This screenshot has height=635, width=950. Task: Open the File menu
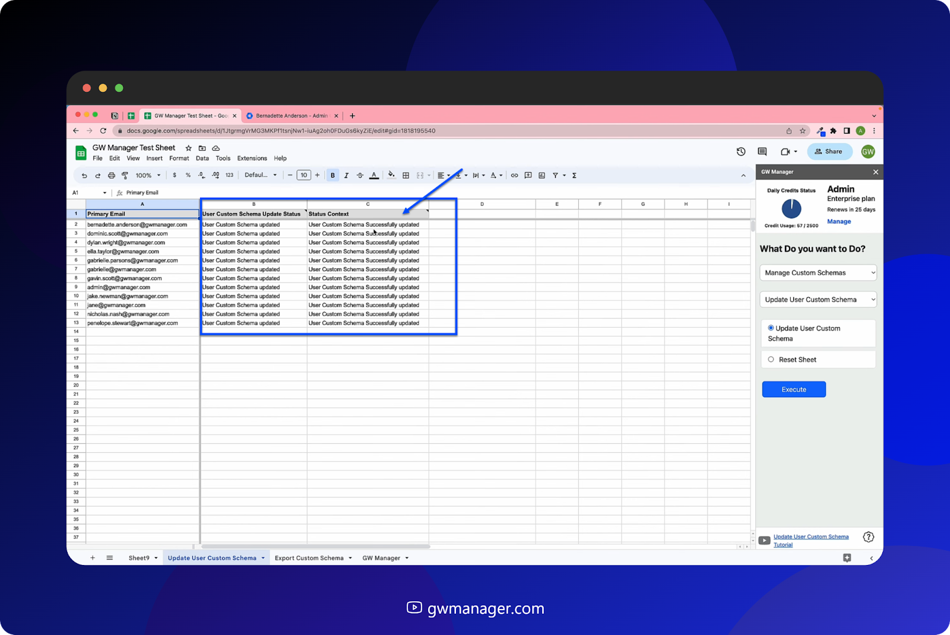click(x=97, y=158)
